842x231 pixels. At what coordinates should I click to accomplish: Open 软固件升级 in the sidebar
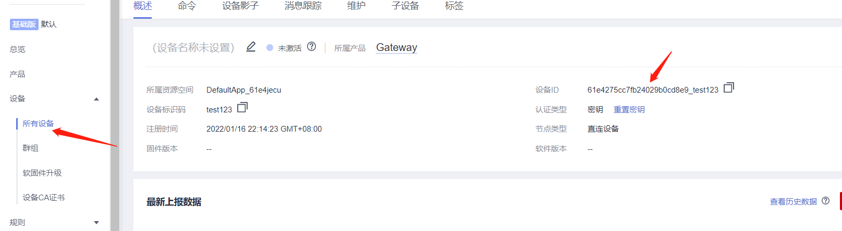[42, 173]
